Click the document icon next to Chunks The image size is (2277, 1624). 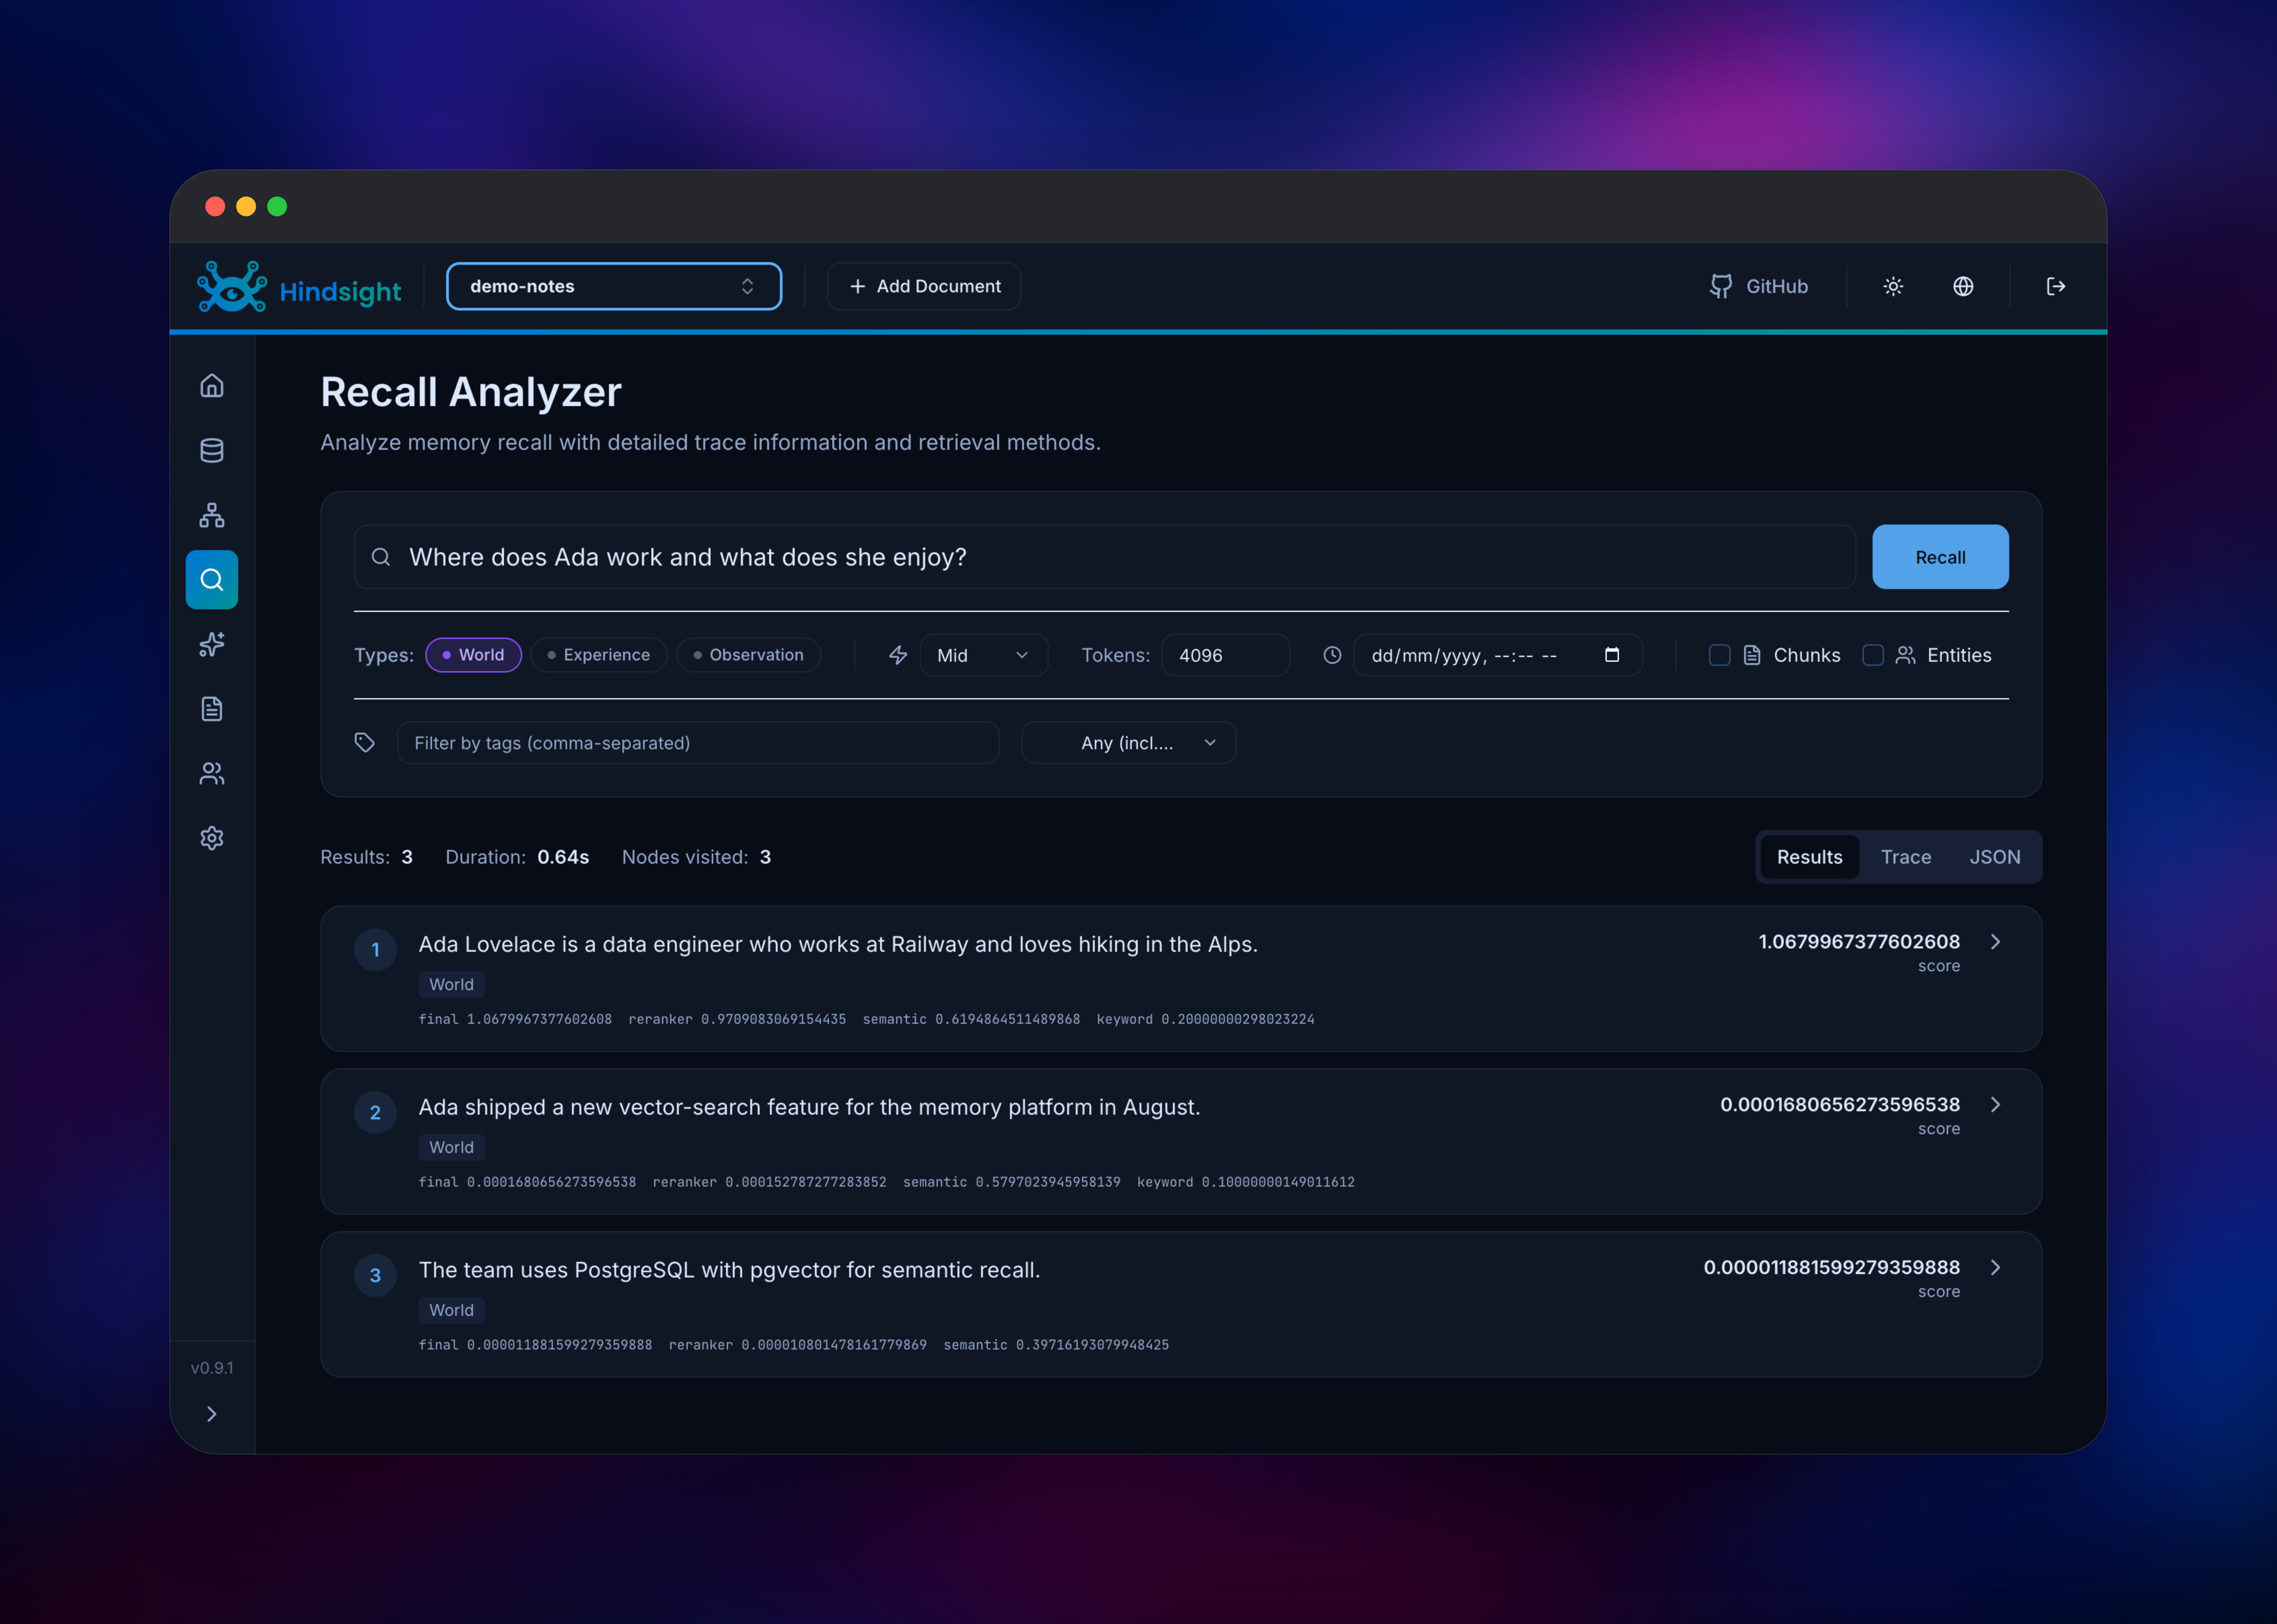click(x=1752, y=655)
